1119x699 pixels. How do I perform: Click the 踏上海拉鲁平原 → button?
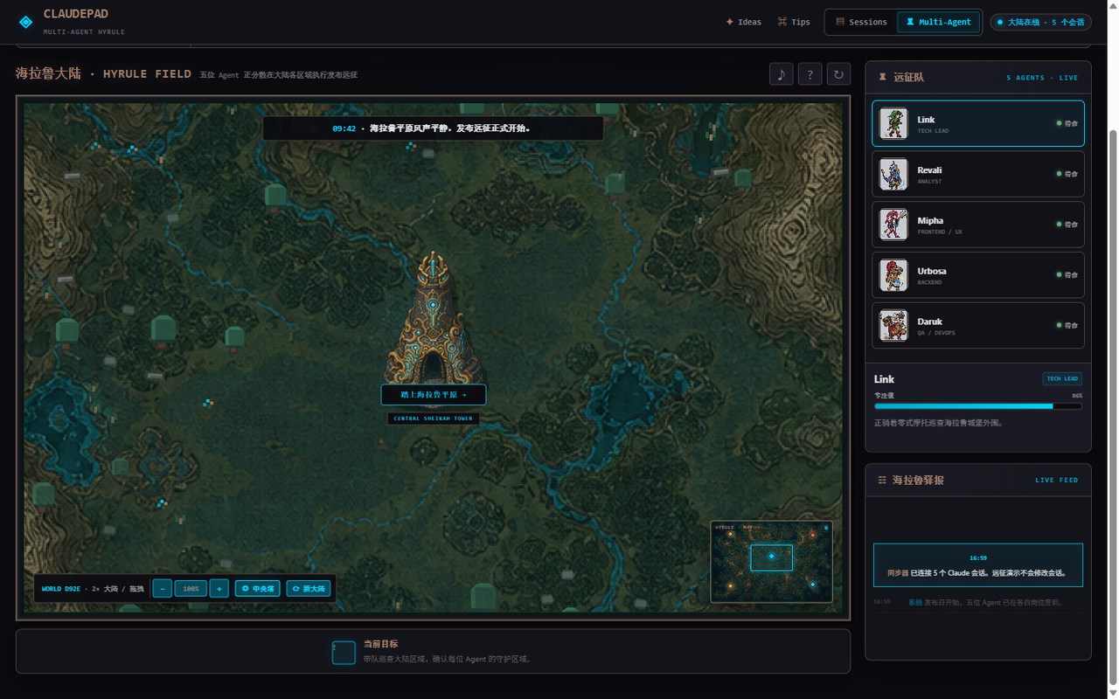(434, 395)
